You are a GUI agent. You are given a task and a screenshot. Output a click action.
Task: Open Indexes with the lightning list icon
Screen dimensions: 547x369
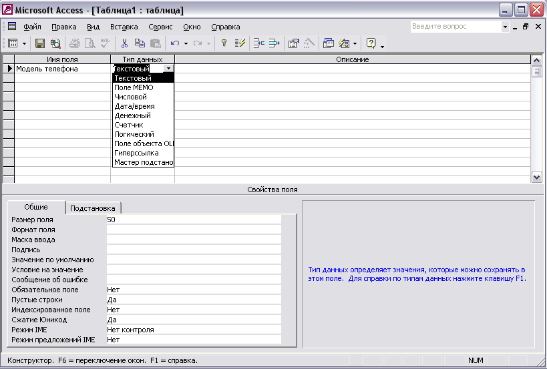(x=240, y=43)
